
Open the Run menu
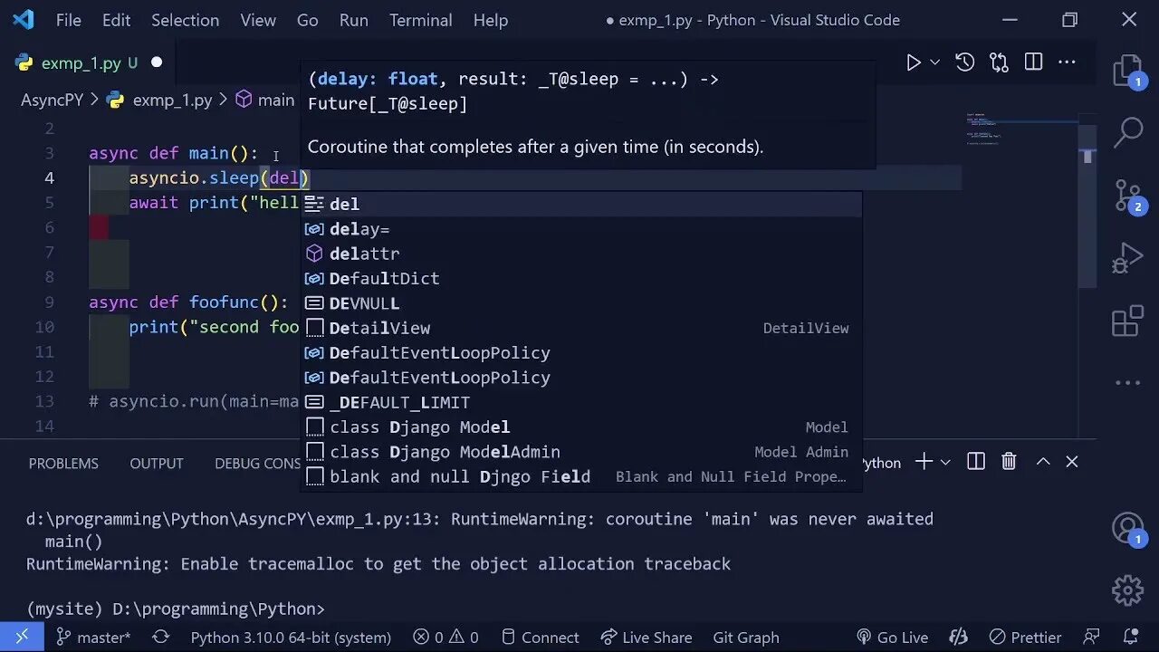pyautogui.click(x=354, y=20)
